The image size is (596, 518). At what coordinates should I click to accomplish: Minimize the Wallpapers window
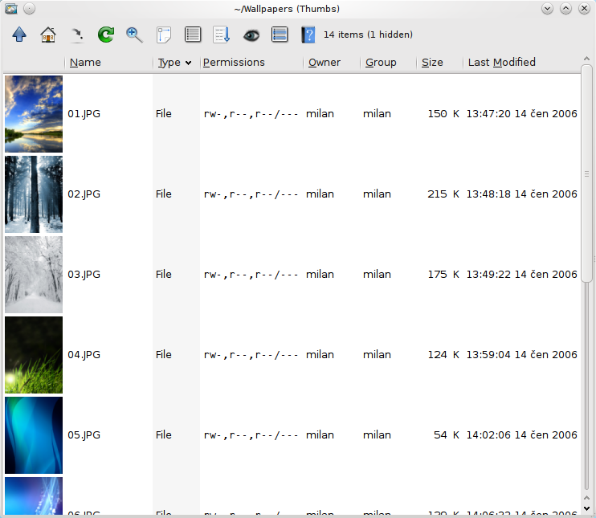[547, 8]
